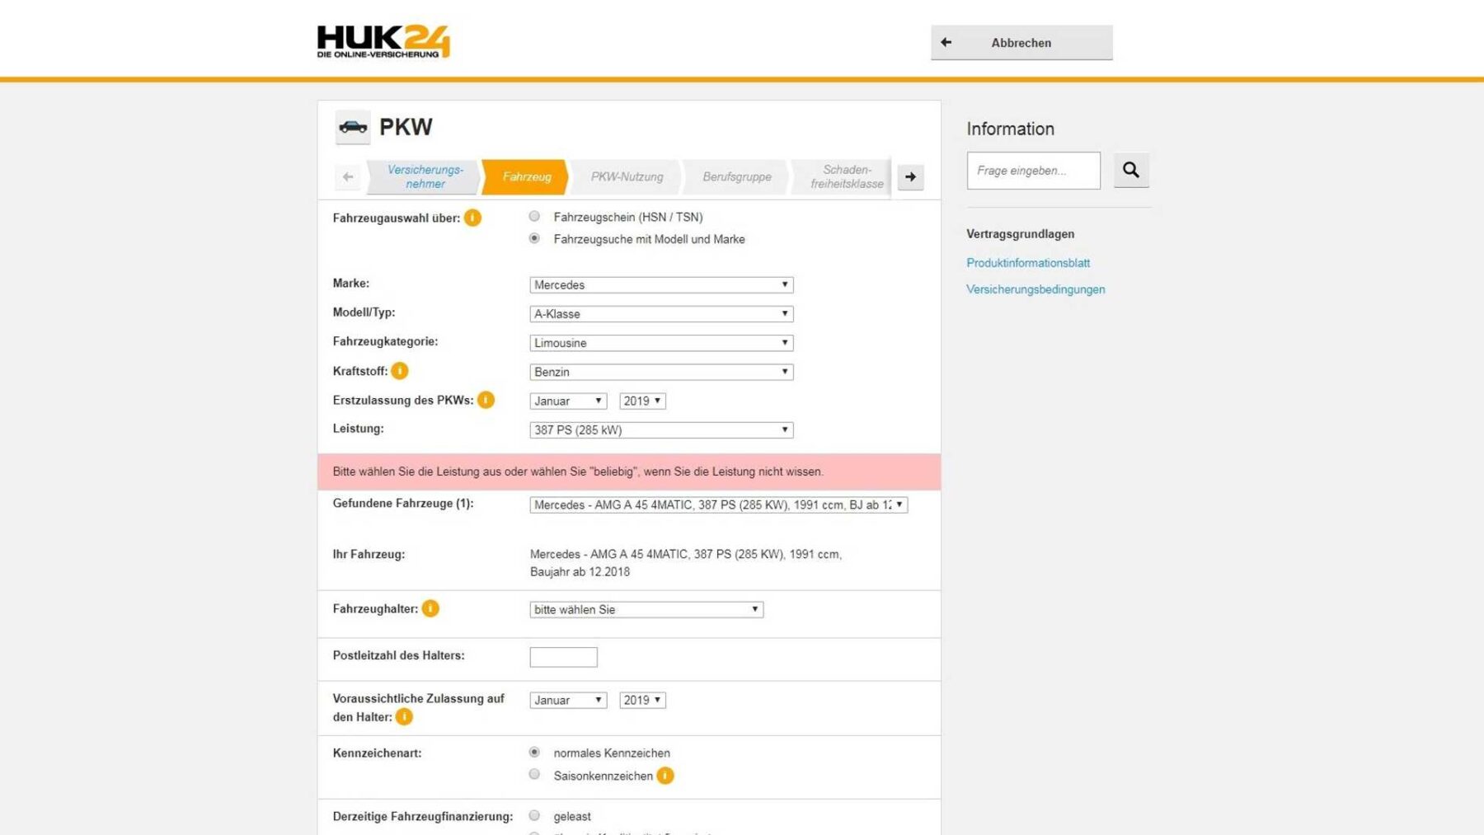Click the magnifier search icon

(x=1131, y=170)
